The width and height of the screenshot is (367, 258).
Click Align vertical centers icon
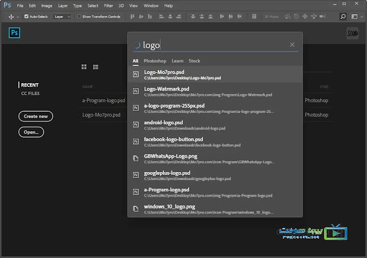[x=141, y=17]
